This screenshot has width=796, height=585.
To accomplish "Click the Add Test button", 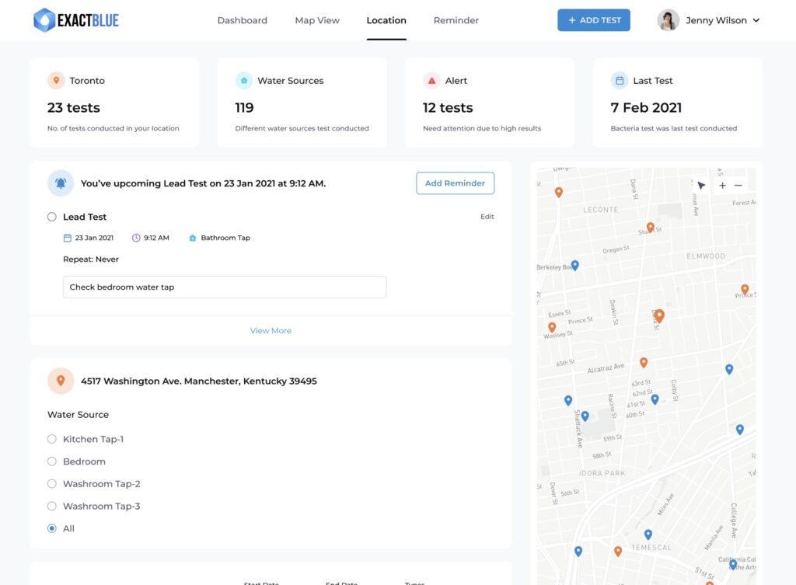I will (x=594, y=20).
